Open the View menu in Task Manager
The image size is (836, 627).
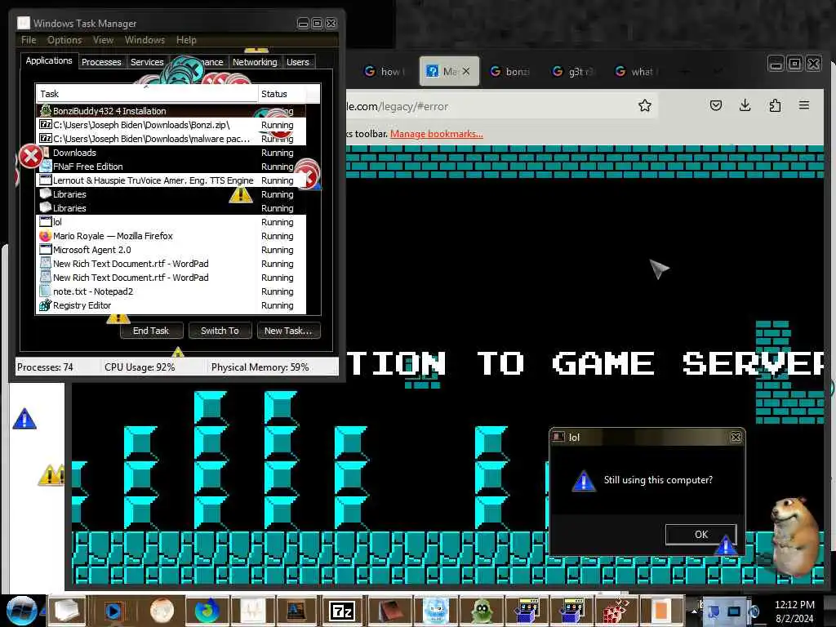tap(103, 40)
